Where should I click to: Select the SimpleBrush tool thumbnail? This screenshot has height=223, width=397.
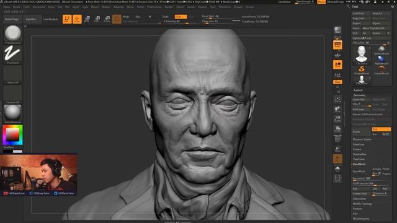362,70
